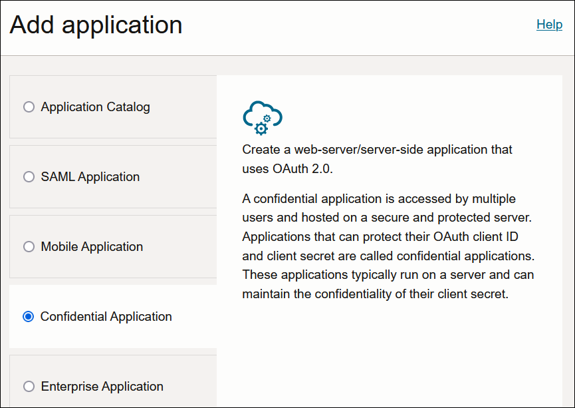Click the cloud with gears icon
Viewport: 575px width, 408px height.
[263, 118]
